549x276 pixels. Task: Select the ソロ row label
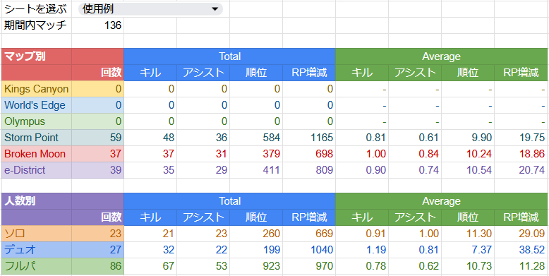[37, 234]
